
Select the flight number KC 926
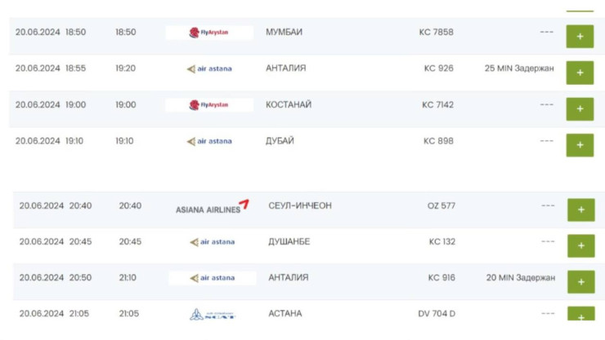point(438,68)
